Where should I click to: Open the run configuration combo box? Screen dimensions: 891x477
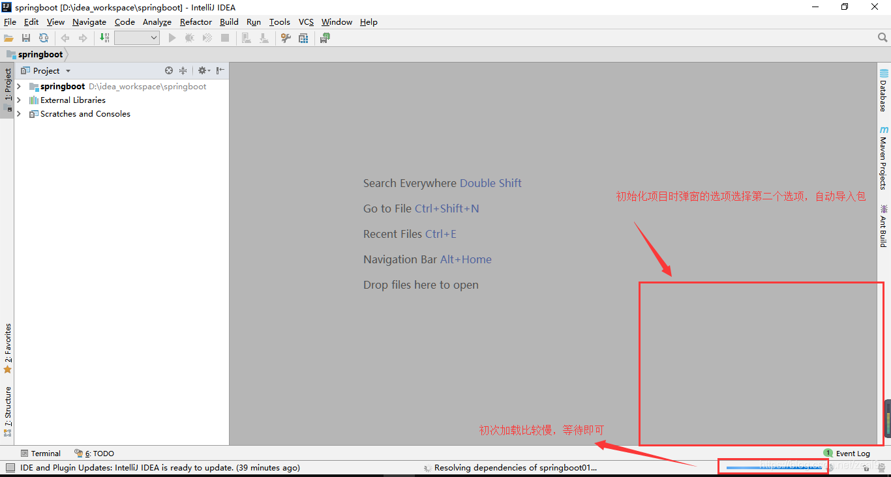coord(137,38)
